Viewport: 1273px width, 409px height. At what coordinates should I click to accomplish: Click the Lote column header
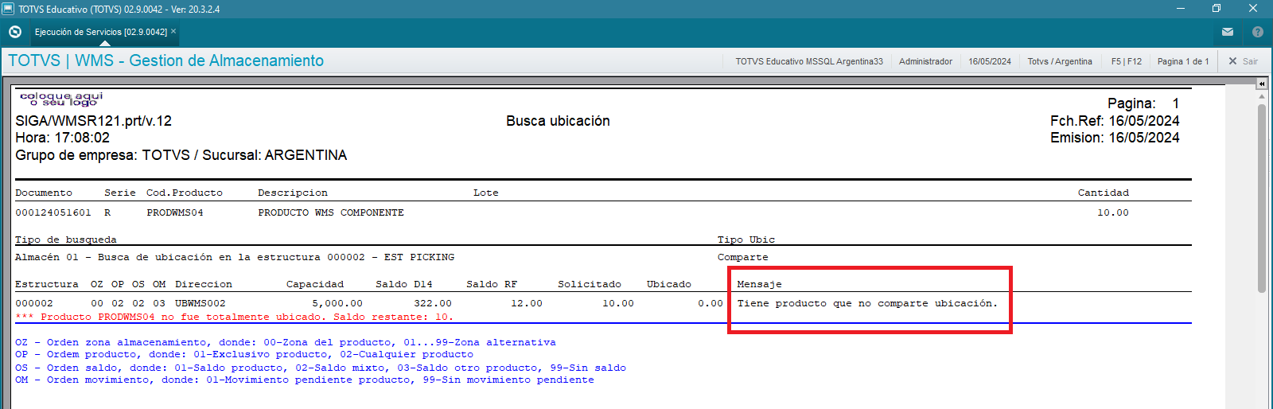click(486, 193)
